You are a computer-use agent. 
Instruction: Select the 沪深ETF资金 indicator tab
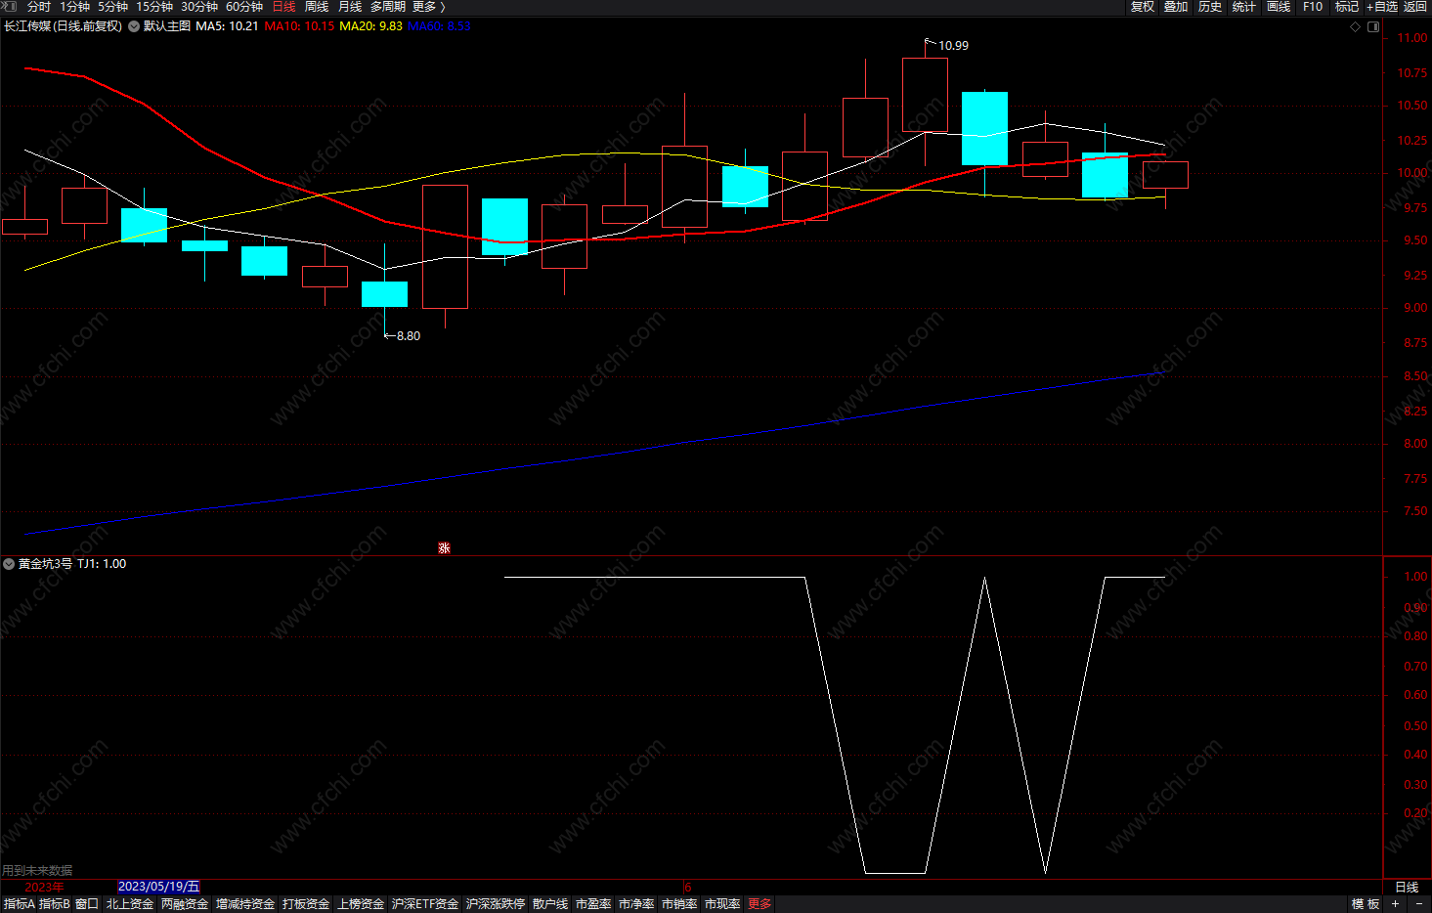425,904
